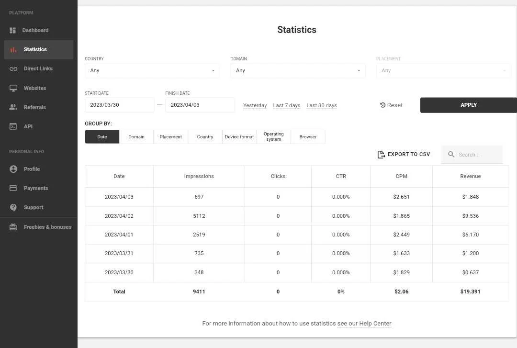Screen dimensions: 517x348
Task: Group statistics by Operating system
Action: click(x=273, y=136)
